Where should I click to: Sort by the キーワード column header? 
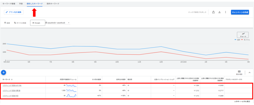tap(7, 79)
